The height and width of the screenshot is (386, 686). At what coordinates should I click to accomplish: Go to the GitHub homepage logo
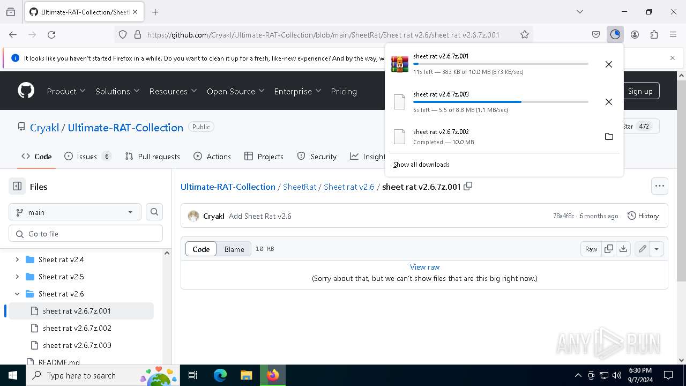click(x=26, y=91)
